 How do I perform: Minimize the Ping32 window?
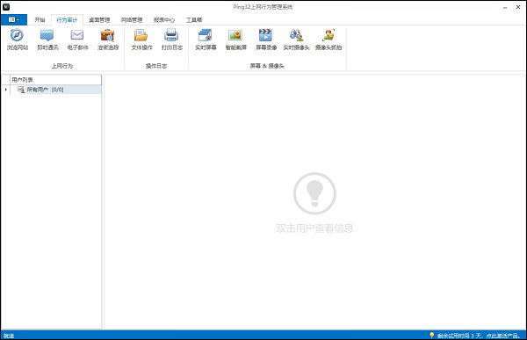pyautogui.click(x=505, y=7)
